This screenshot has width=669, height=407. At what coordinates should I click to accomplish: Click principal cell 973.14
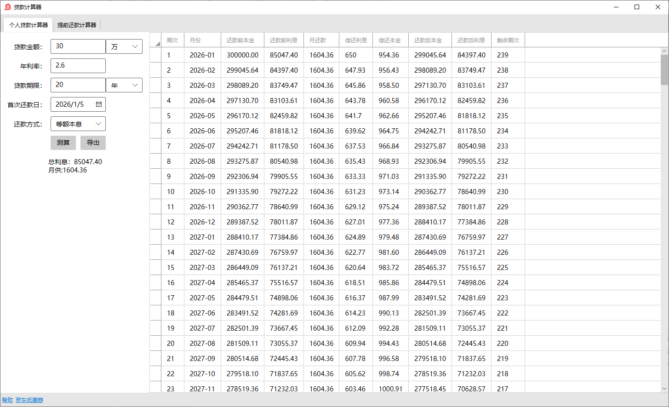(x=390, y=191)
